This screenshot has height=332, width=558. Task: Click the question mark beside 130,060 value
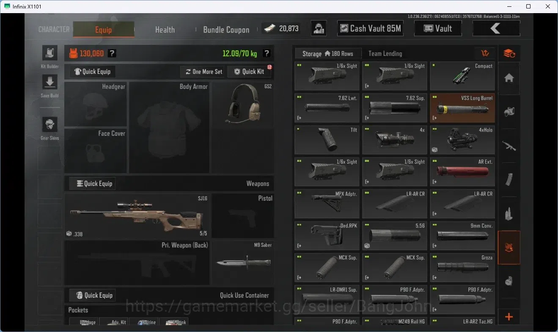(x=112, y=53)
